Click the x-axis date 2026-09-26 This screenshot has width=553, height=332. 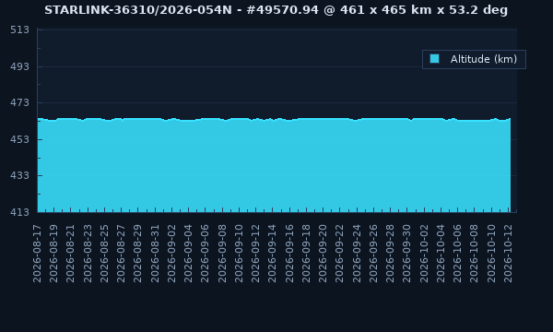coord(373,254)
